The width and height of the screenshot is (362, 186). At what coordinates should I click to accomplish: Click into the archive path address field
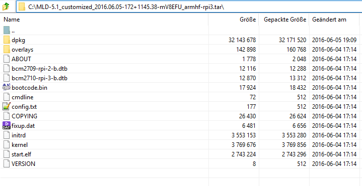[189, 7]
